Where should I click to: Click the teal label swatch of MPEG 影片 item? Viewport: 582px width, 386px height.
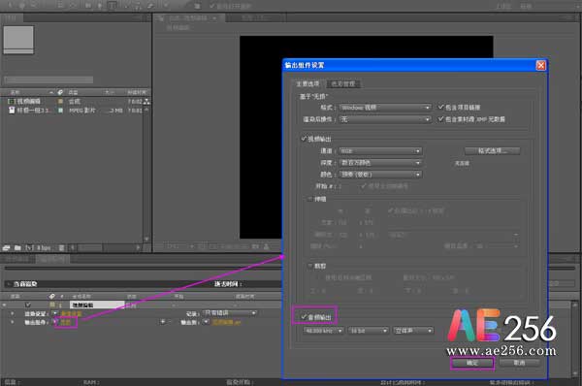click(60, 111)
